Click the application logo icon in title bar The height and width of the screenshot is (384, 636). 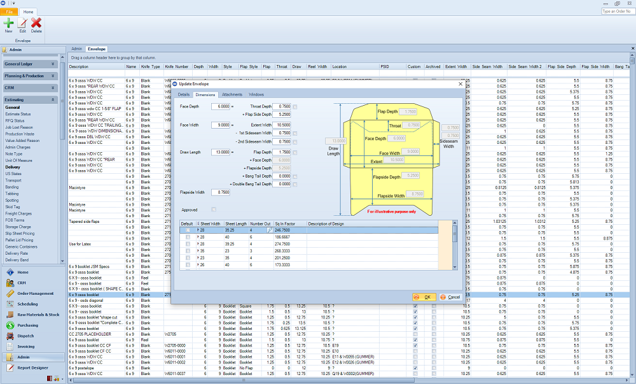pos(3,3)
